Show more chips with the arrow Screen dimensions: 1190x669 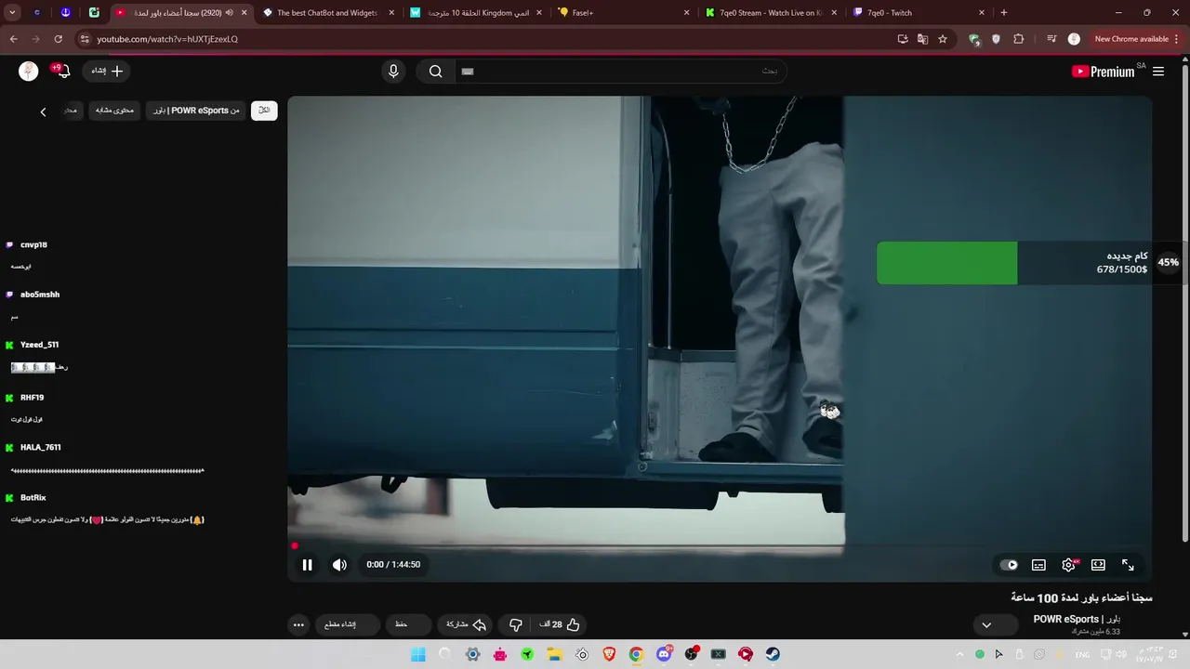coord(43,111)
